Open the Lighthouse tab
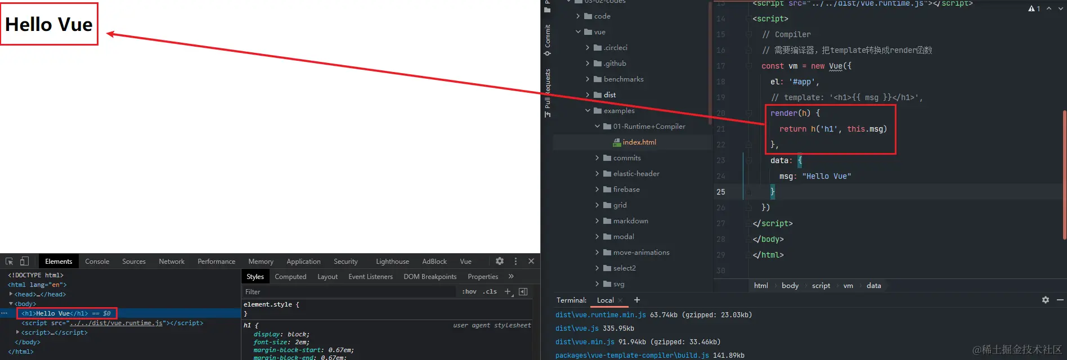The image size is (1067, 360). pyautogui.click(x=392, y=262)
